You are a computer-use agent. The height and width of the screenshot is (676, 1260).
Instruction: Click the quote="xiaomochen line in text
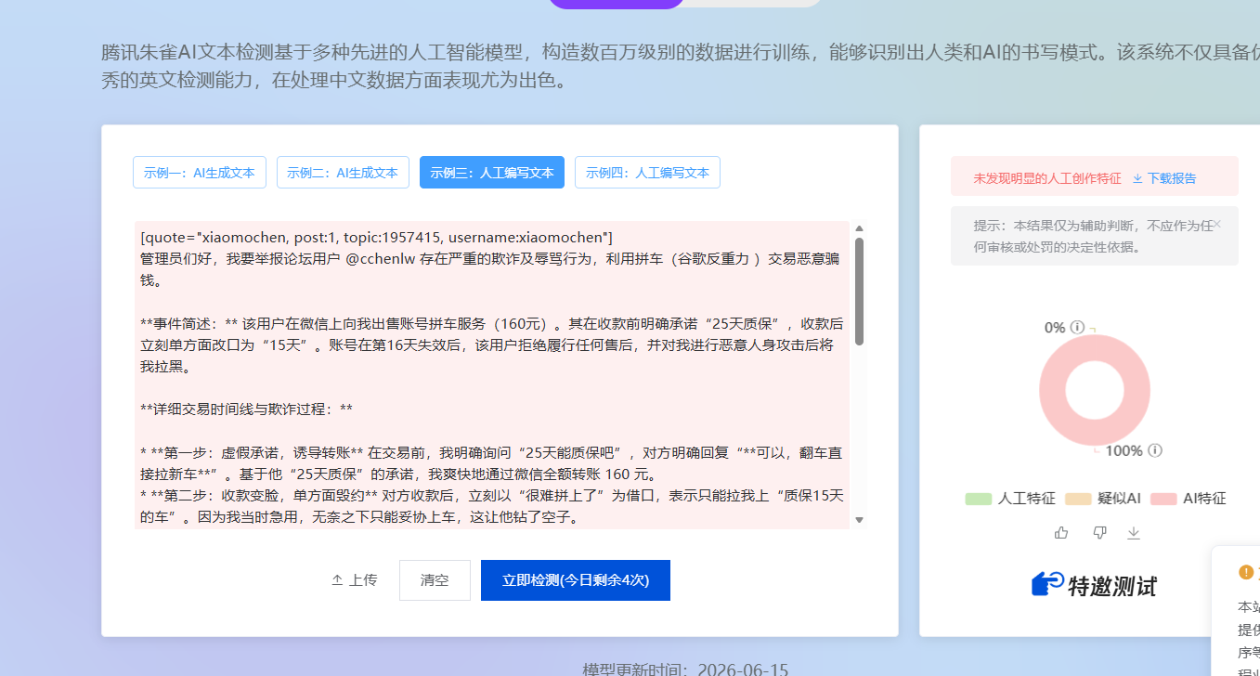[x=376, y=237]
